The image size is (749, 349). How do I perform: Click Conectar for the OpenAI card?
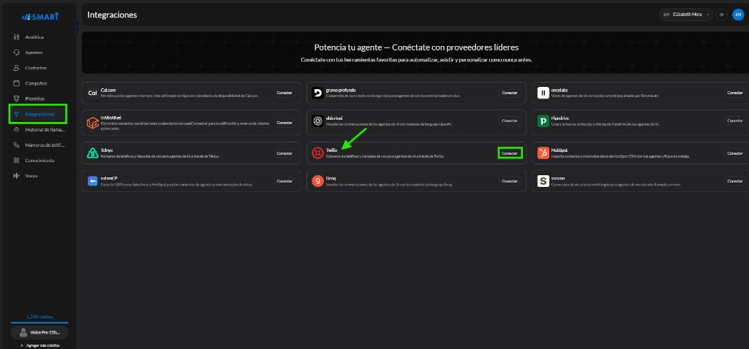510,121
